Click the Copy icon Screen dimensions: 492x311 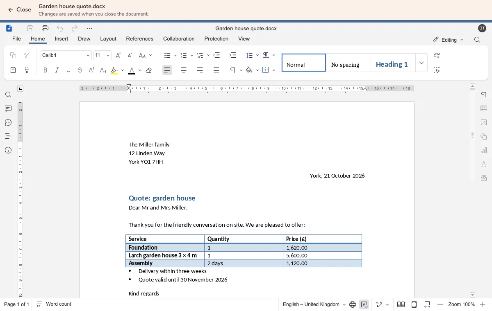point(13,55)
